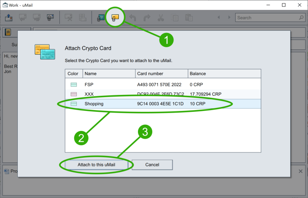Click the copy icon in toolbar
The height and width of the screenshot is (198, 308).
pyautogui.click(x=174, y=18)
